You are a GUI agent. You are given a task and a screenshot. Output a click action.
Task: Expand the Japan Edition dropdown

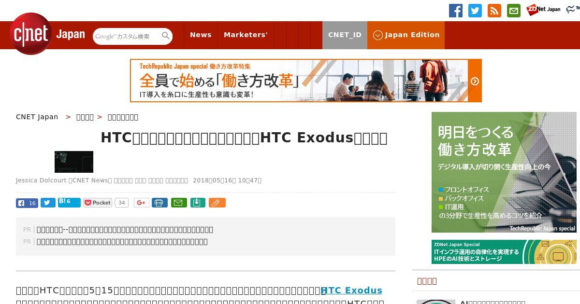[406, 35]
